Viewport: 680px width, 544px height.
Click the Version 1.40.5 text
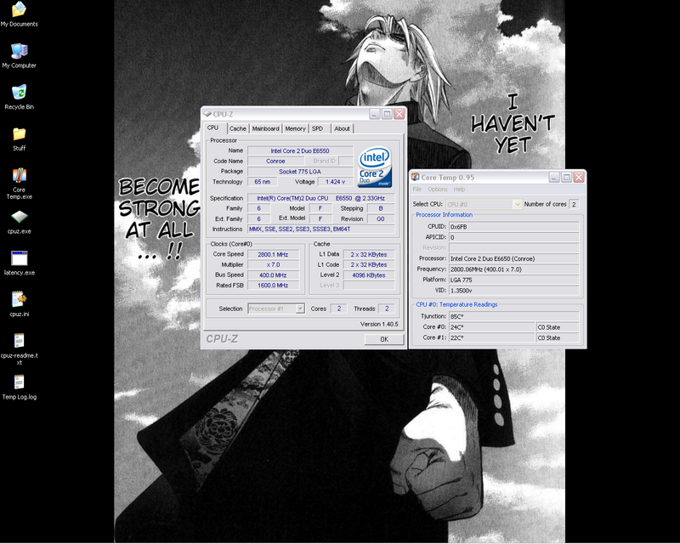379,324
